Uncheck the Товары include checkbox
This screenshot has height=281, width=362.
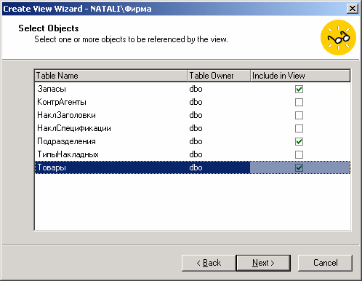299,167
